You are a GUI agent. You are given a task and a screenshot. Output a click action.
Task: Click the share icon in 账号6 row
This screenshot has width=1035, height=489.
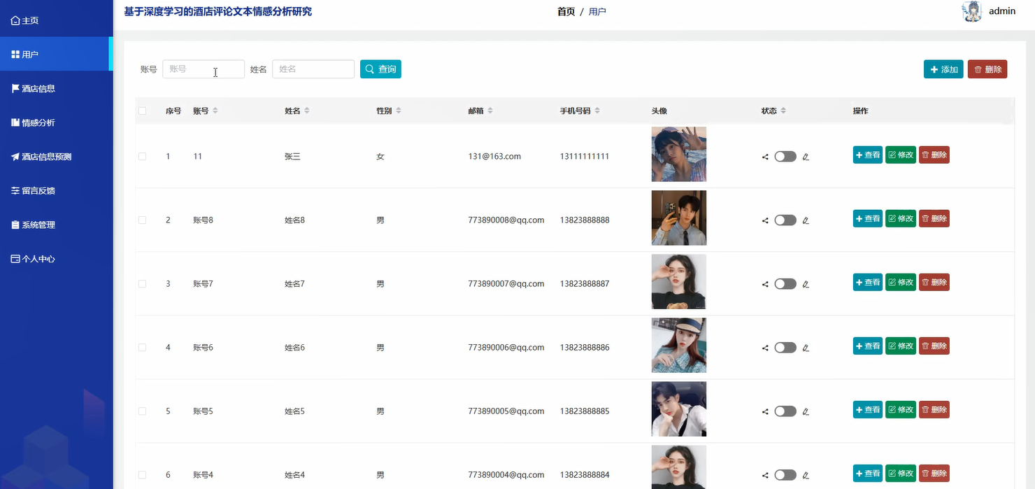tap(765, 348)
